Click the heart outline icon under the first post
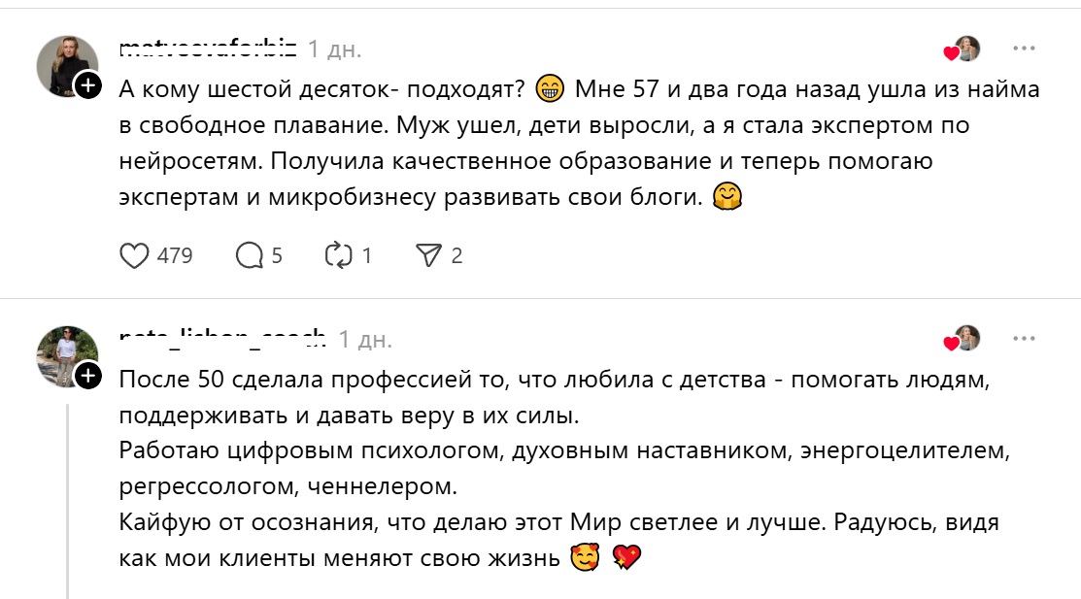This screenshot has height=599, width=1081. (136, 255)
